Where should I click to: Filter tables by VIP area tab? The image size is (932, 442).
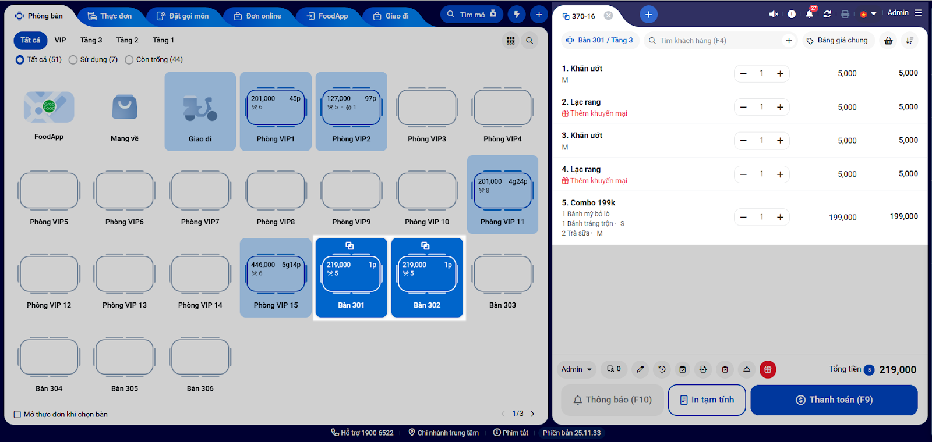61,40
